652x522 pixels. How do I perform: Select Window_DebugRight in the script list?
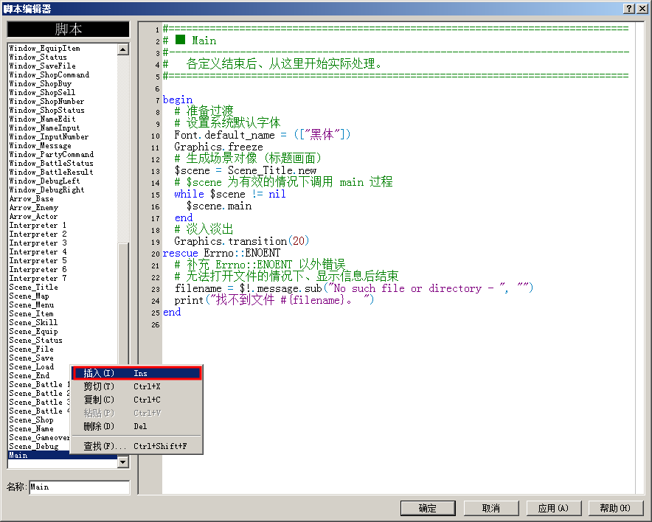tap(63, 189)
